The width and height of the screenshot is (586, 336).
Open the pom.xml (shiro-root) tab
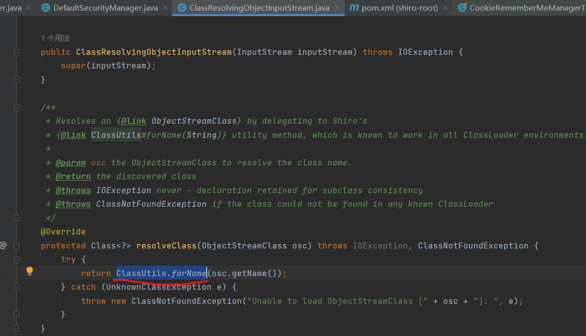pos(399,8)
